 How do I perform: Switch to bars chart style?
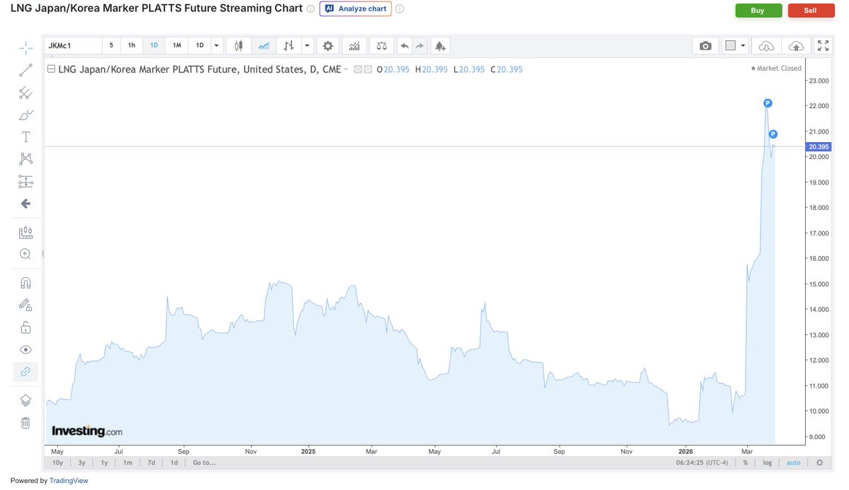(288, 45)
